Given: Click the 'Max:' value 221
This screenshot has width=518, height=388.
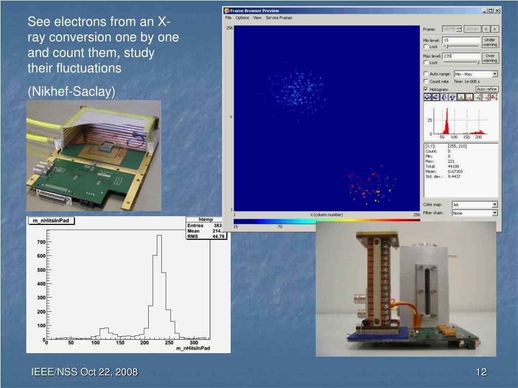Looking at the screenshot, I should tap(451, 161).
